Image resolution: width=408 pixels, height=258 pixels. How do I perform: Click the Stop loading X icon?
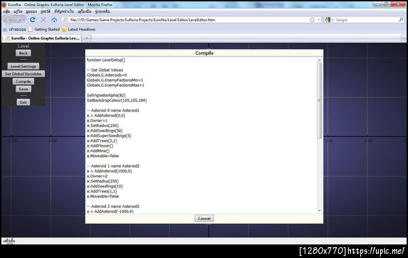pyautogui.click(x=44, y=20)
